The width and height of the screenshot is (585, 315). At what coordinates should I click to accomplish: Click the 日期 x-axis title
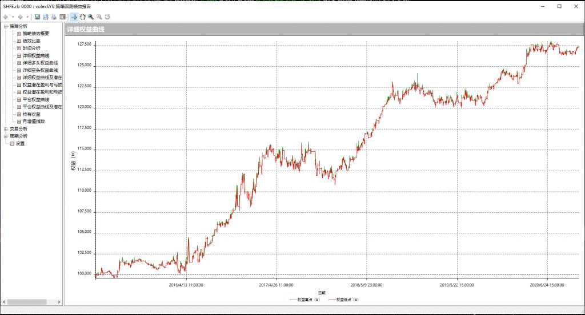(x=322, y=293)
